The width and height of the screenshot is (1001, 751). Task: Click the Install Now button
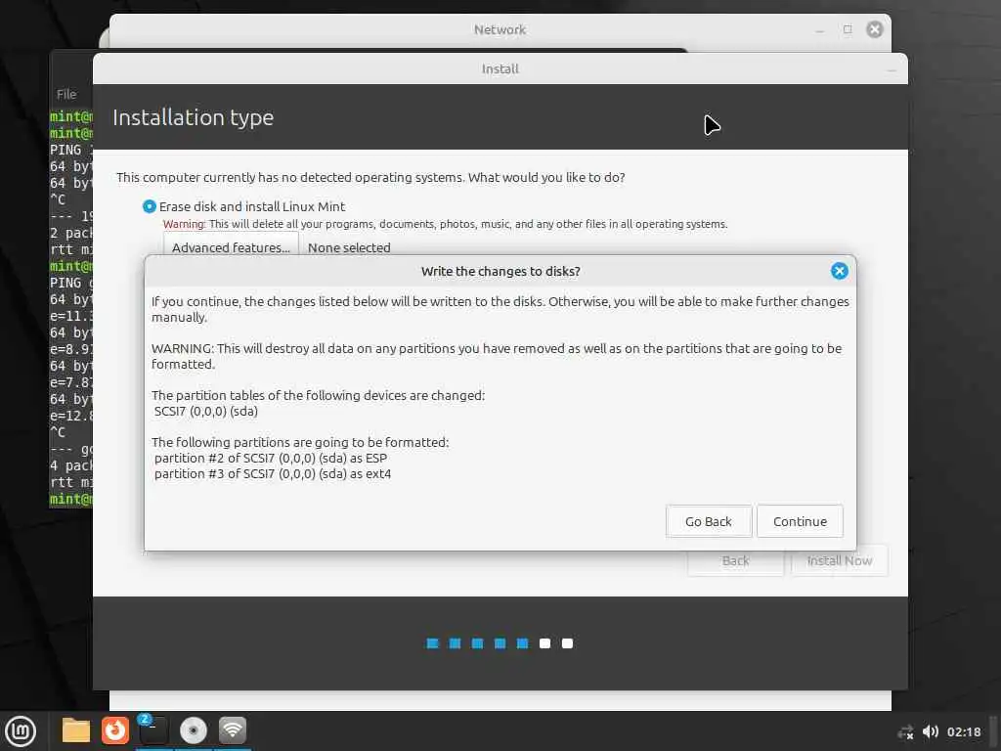pyautogui.click(x=839, y=560)
